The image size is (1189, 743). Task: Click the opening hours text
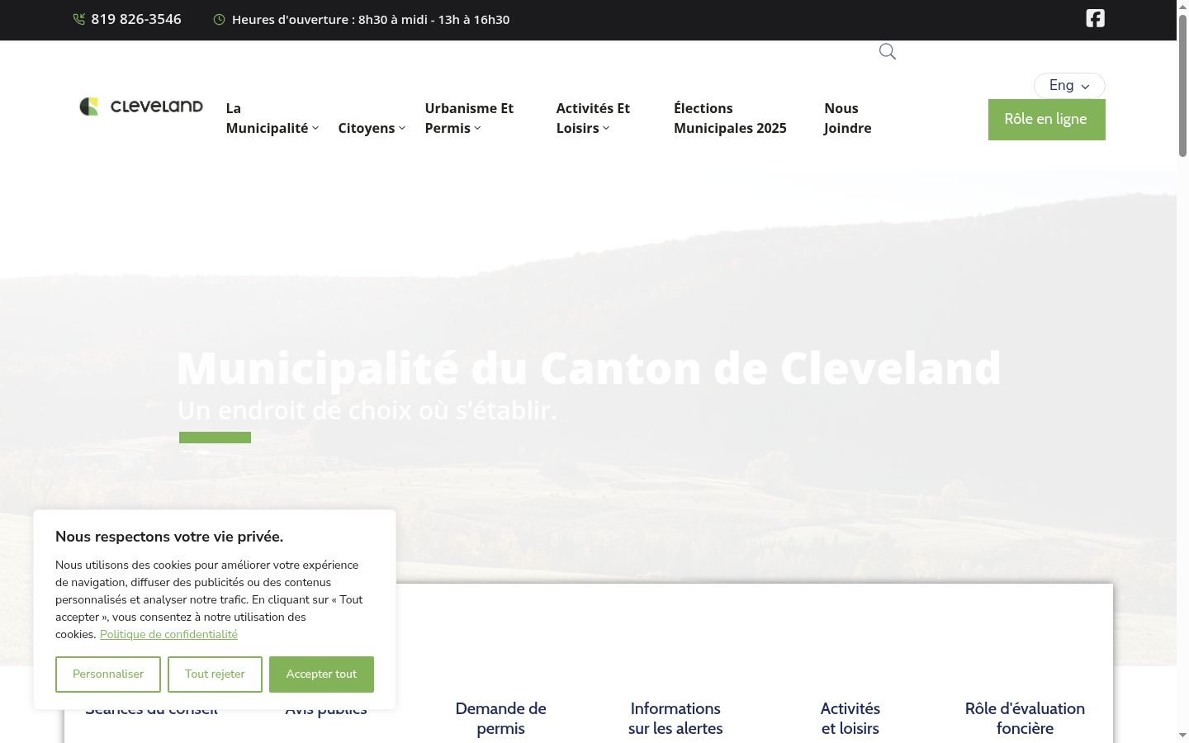coord(371,20)
